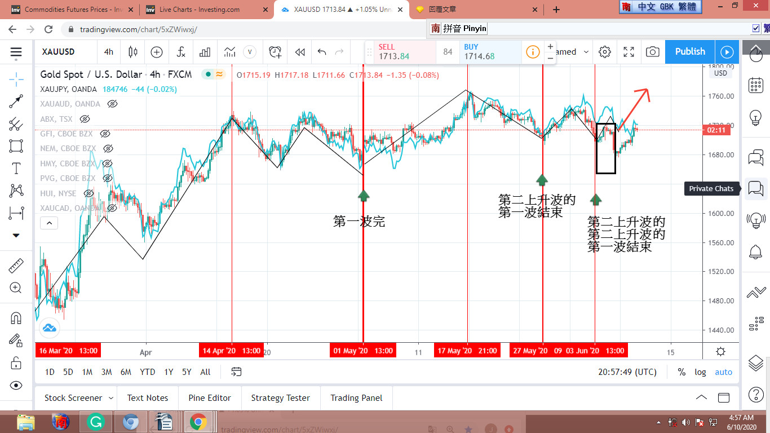The height and width of the screenshot is (433, 770).
Task: Collapse the chart legend list
Action: pyautogui.click(x=49, y=223)
